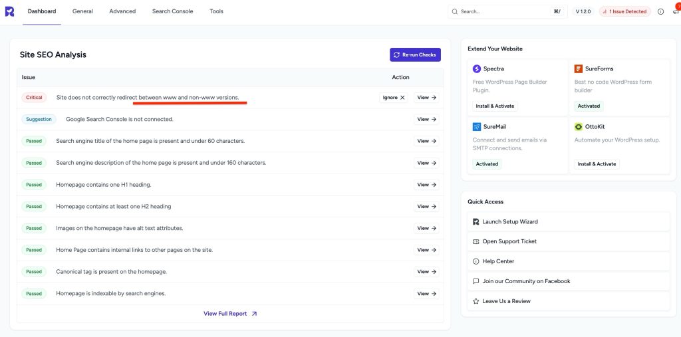Screen dimensions: 681x337
Task: Open the help info icon in header
Action: [660, 11]
